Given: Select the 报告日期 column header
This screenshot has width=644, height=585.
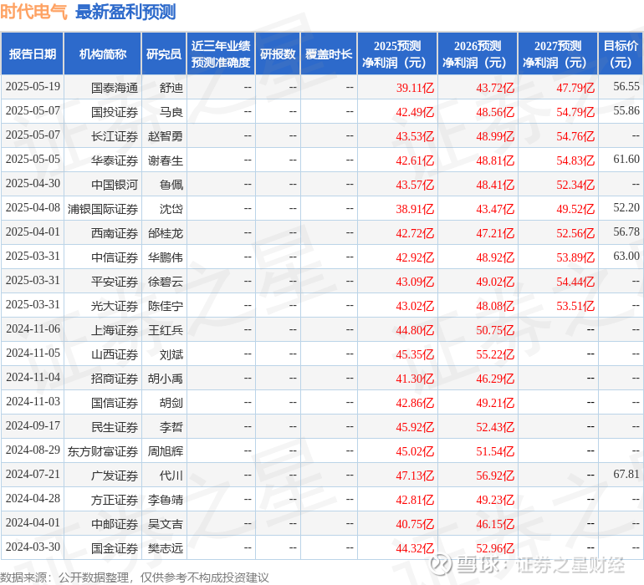Looking at the screenshot, I should tap(33, 54).
